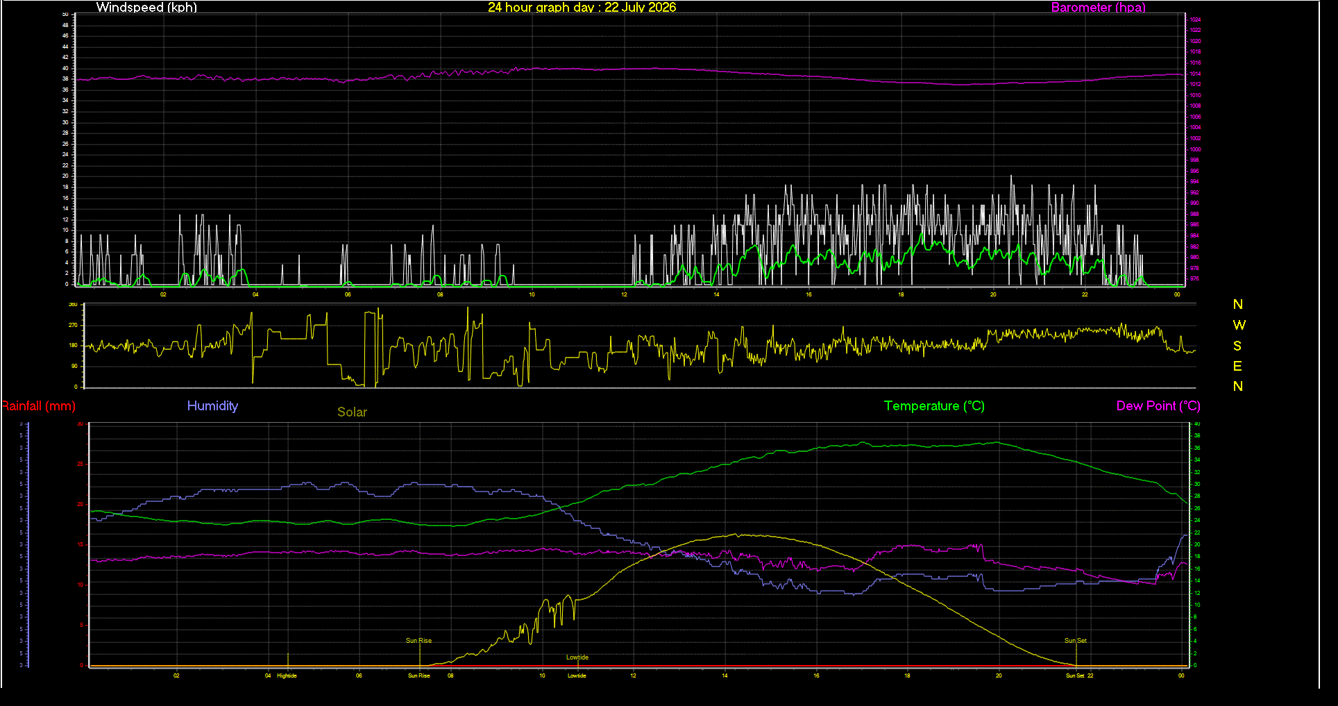The image size is (1338, 706).
Task: Select the Hightide marker on time axis
Action: coord(287,675)
